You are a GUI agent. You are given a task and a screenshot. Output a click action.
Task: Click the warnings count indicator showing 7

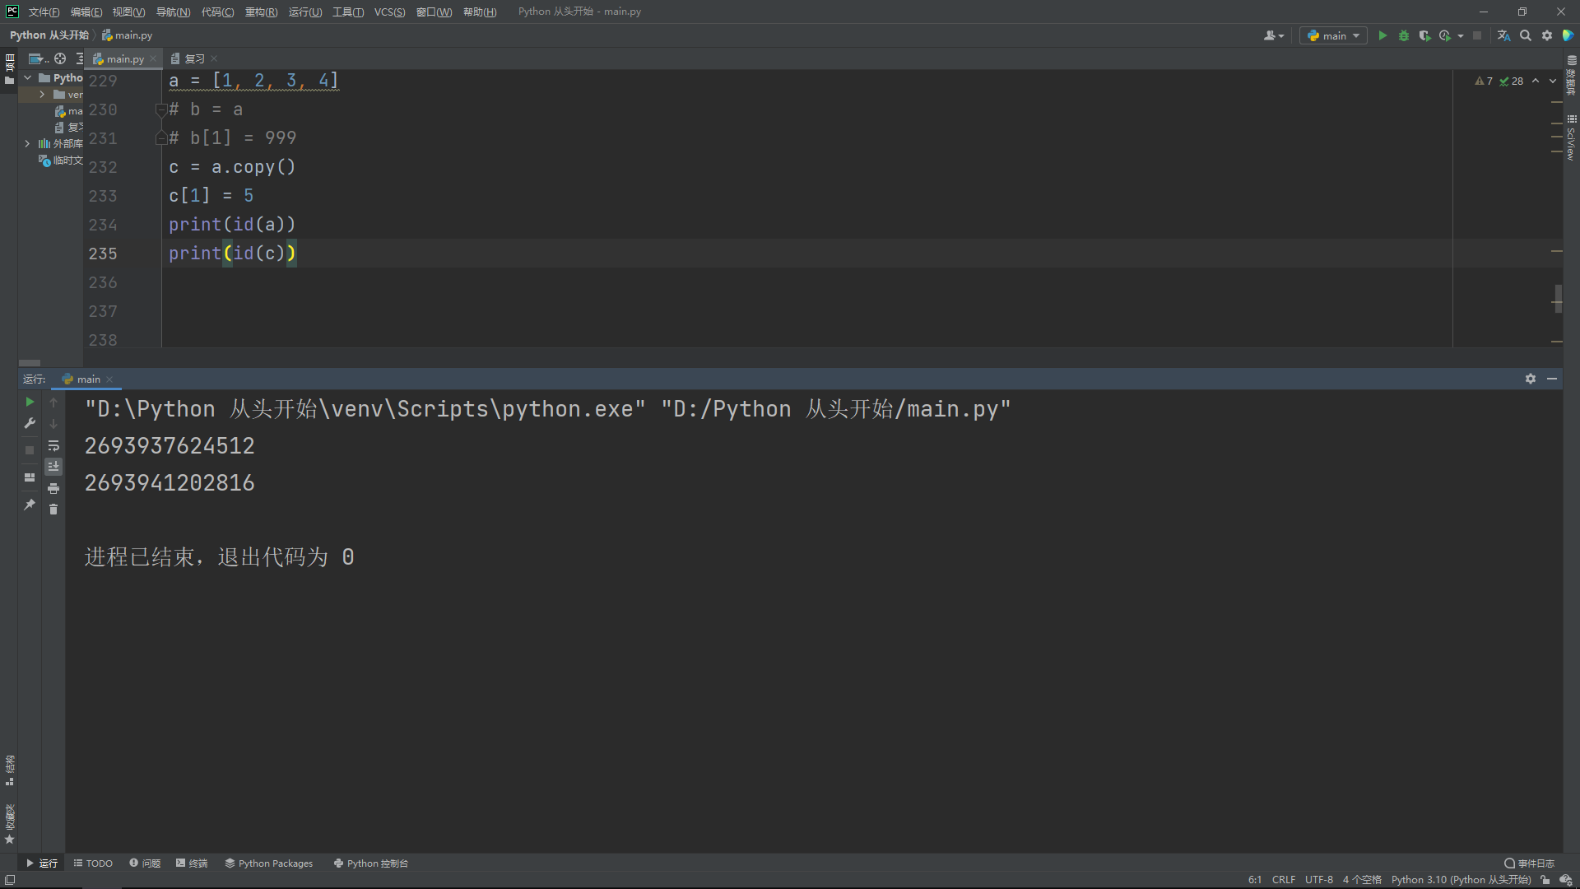tap(1484, 81)
